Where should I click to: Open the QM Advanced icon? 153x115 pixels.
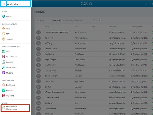[x=4, y=57]
